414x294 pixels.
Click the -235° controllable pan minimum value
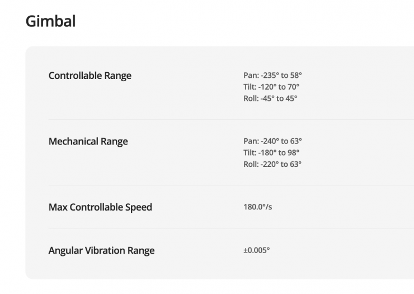(x=270, y=75)
